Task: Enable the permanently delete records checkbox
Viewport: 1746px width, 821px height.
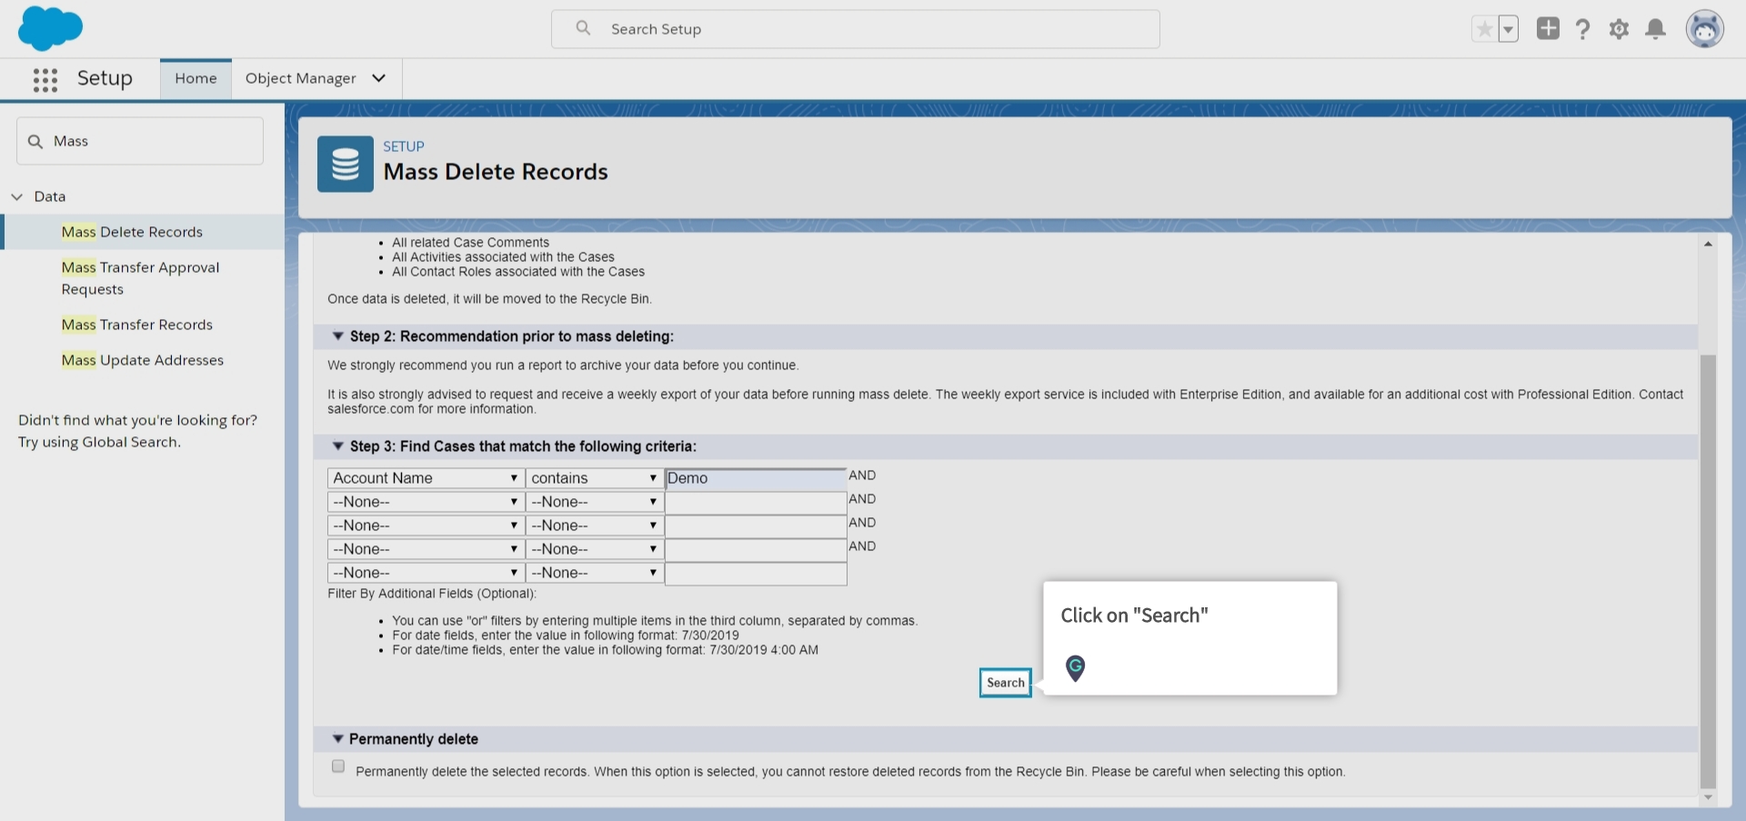Action: [337, 766]
